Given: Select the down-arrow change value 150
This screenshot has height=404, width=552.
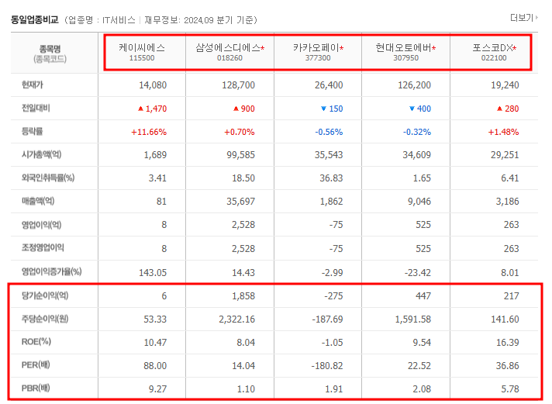Looking at the screenshot, I should 332,109.
